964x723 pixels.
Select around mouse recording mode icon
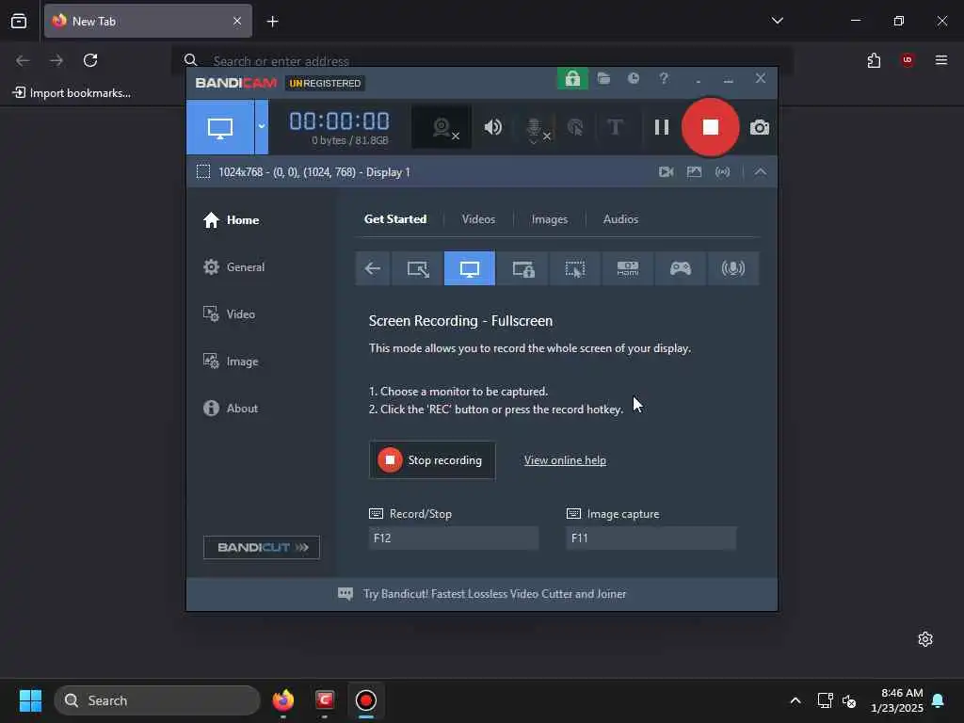point(575,268)
